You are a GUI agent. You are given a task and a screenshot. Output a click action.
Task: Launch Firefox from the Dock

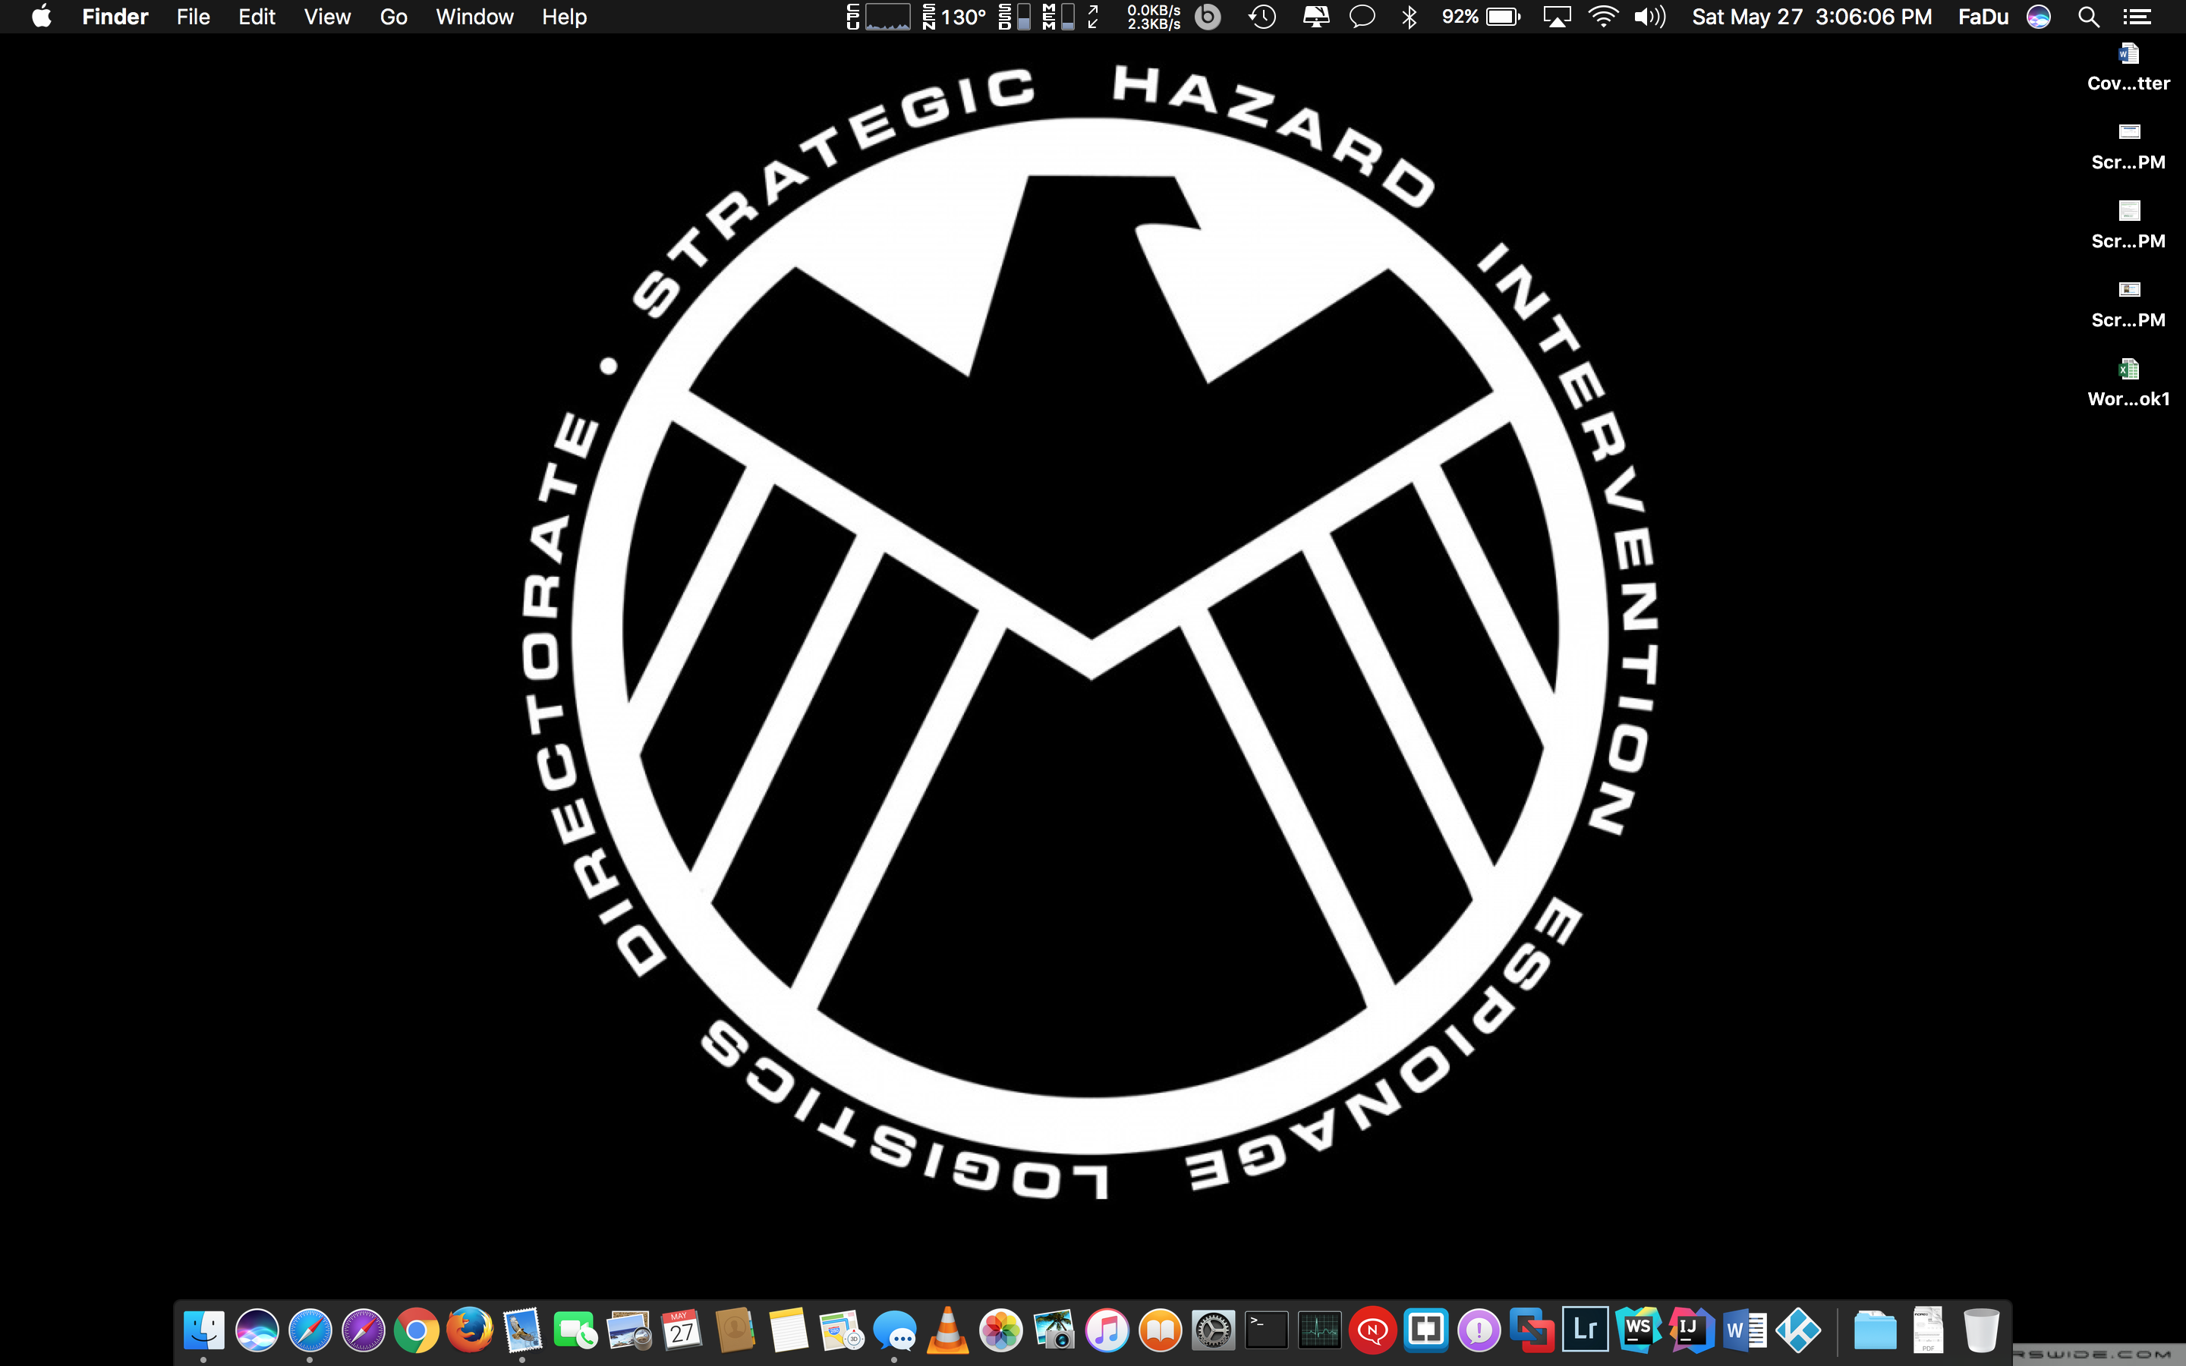pyautogui.click(x=470, y=1330)
